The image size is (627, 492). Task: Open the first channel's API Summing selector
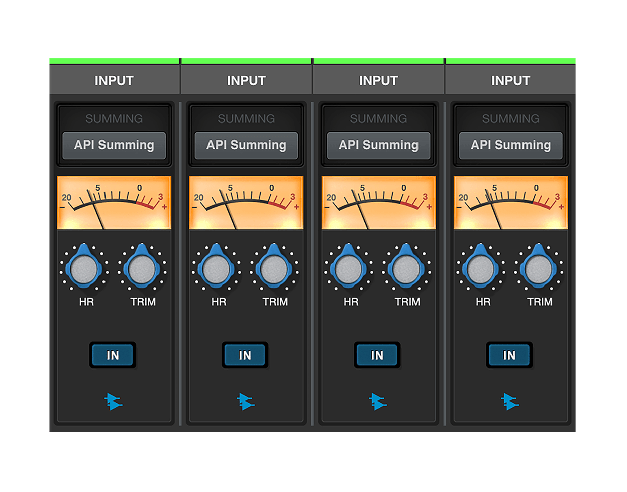(x=114, y=145)
